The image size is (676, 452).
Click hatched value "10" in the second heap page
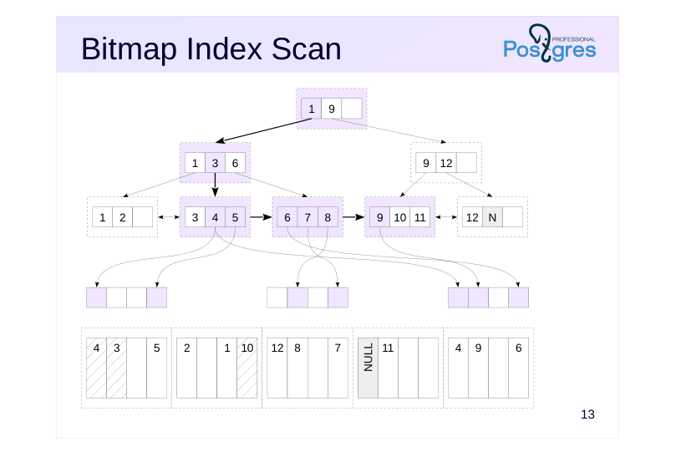click(247, 368)
